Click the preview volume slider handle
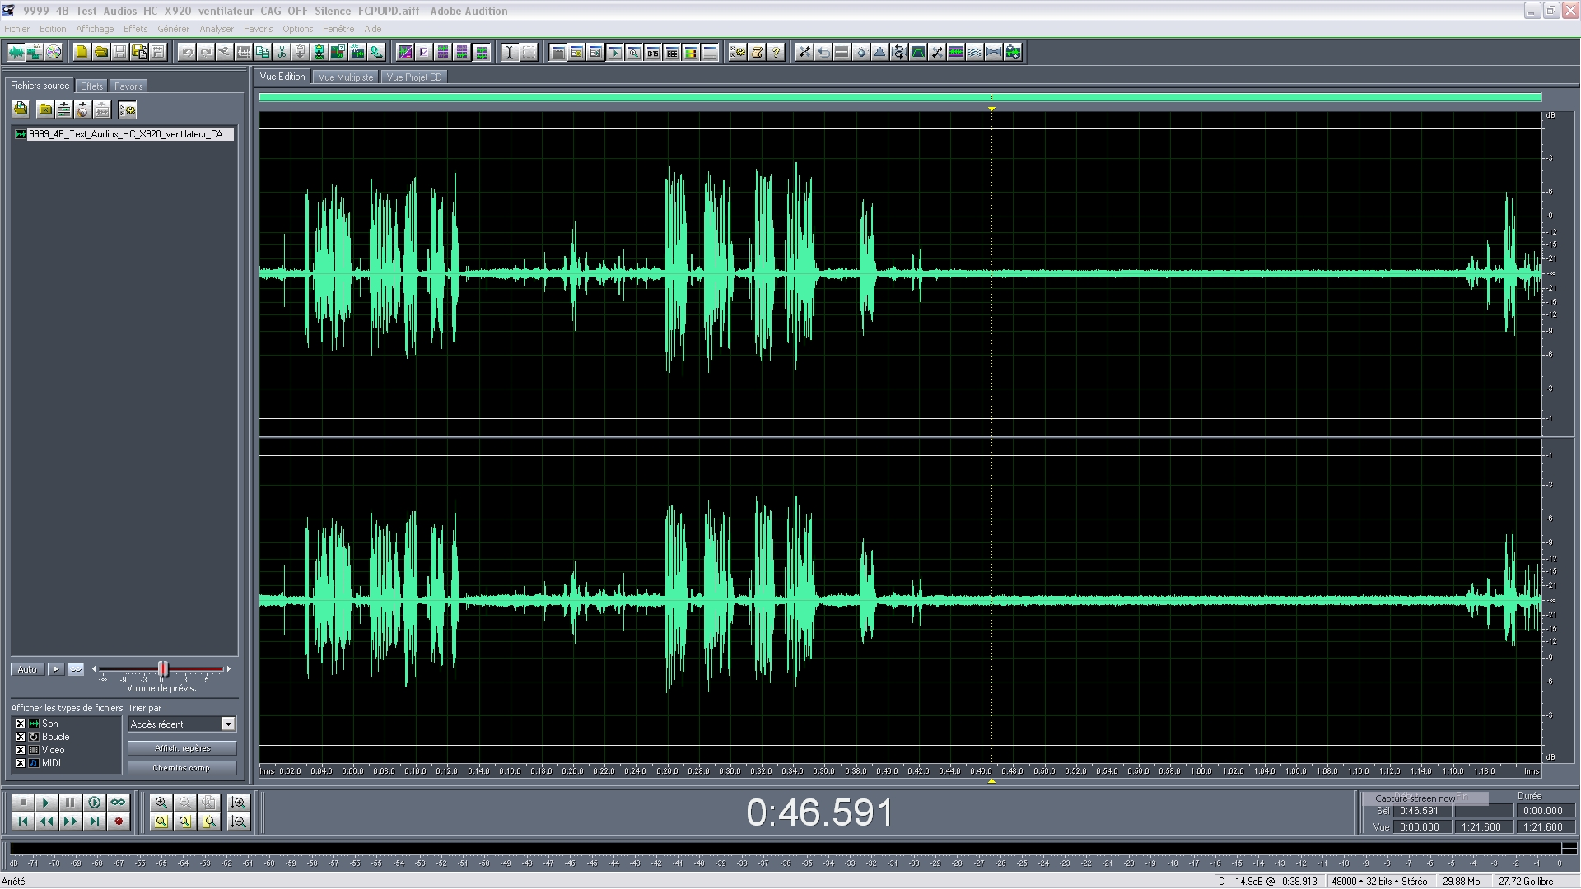 163,669
